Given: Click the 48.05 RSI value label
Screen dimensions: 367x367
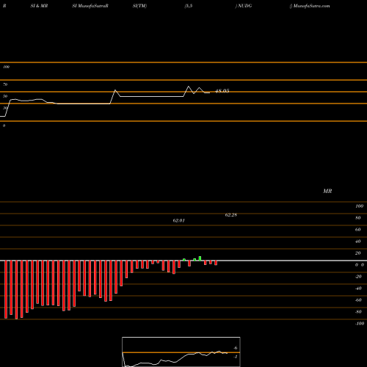Looking at the screenshot, I should 222,91.
